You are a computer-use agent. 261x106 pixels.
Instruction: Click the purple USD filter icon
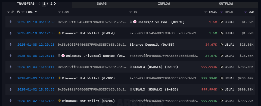coord(246,12)
